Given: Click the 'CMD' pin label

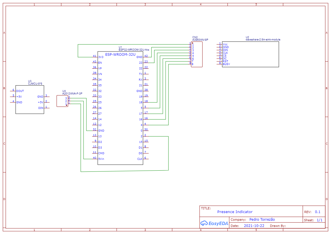Looking at the screenshot, I should point(101,153).
